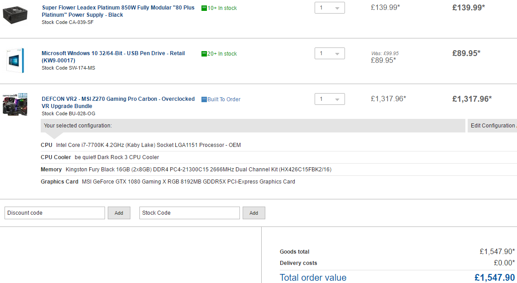
Task: Click the Edit Configuration button
Action: coord(492,126)
